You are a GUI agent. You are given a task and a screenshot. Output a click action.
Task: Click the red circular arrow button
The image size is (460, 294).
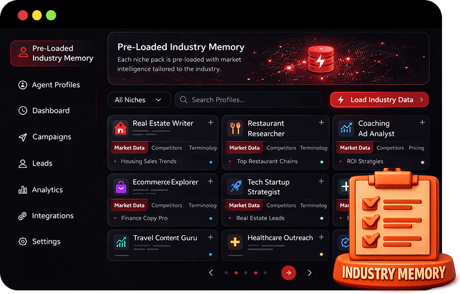288,273
